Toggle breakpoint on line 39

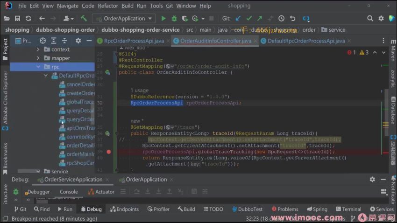(x=109, y=152)
